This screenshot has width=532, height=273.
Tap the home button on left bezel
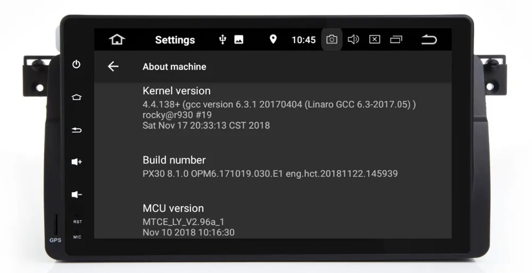click(x=77, y=97)
